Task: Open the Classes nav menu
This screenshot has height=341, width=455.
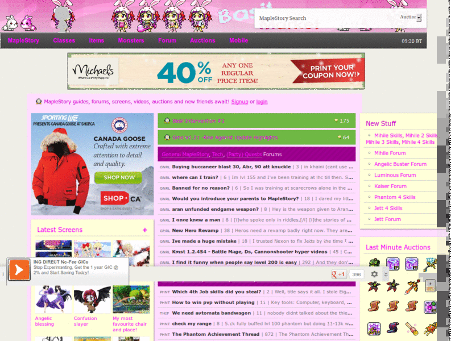Action: point(64,40)
